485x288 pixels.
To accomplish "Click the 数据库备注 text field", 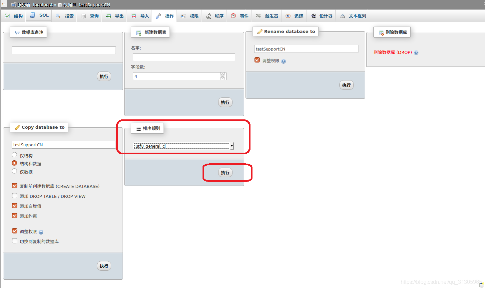I will point(64,50).
